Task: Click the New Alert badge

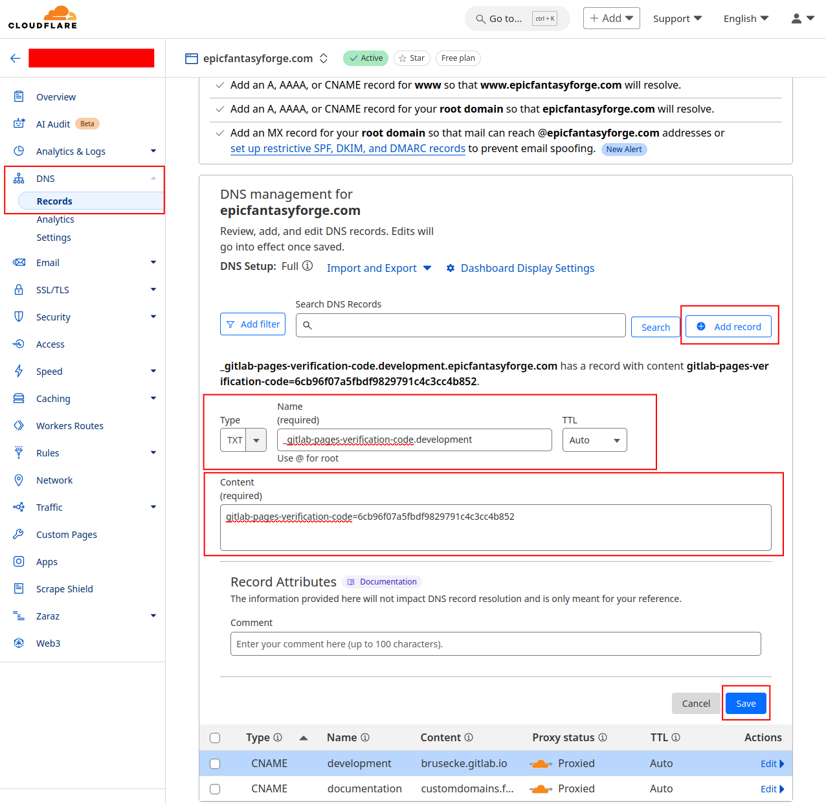Action: [624, 150]
